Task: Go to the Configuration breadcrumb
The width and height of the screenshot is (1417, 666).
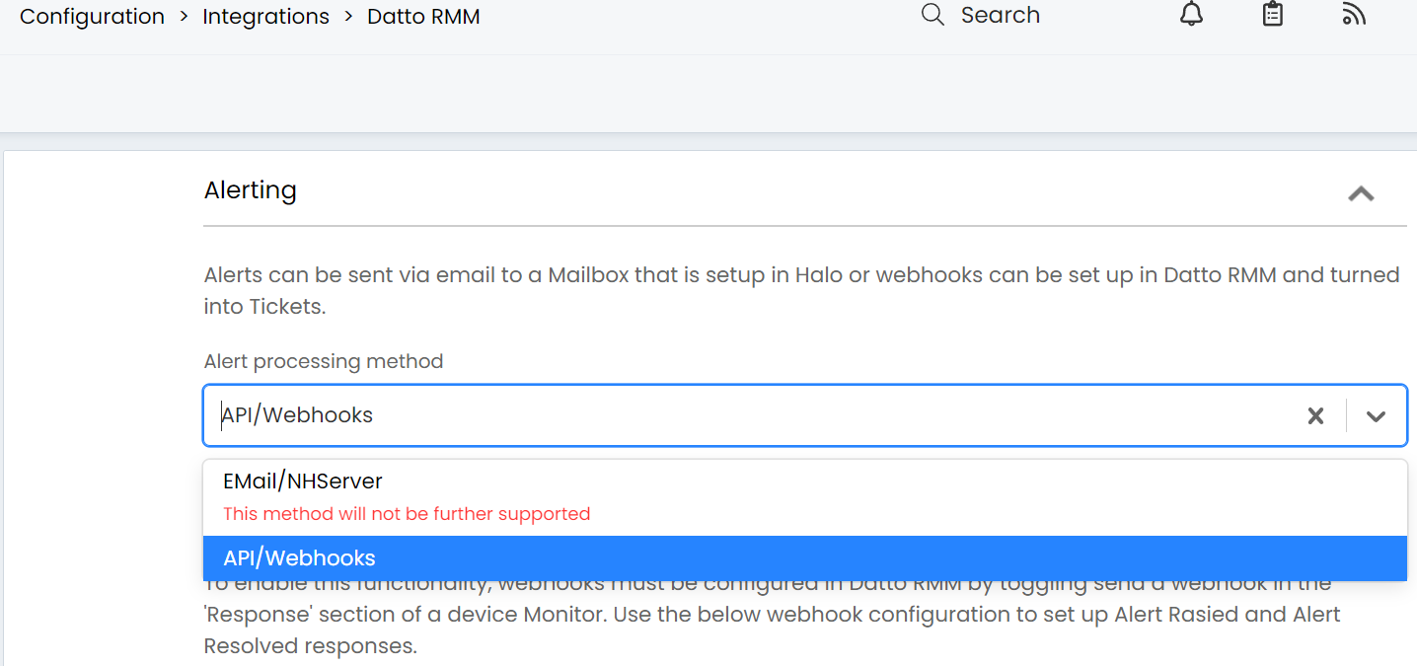Action: pyautogui.click(x=92, y=17)
